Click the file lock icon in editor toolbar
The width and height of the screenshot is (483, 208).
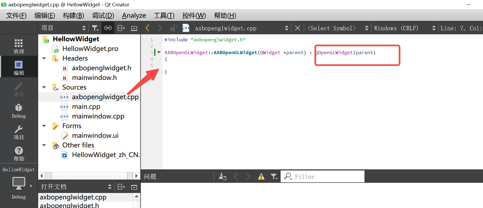click(x=173, y=28)
